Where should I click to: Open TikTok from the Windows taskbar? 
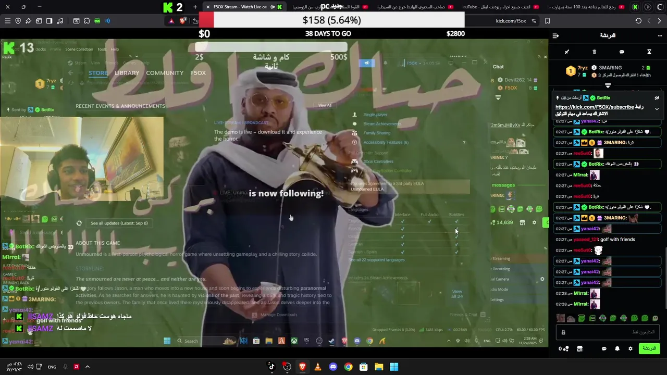point(271,367)
